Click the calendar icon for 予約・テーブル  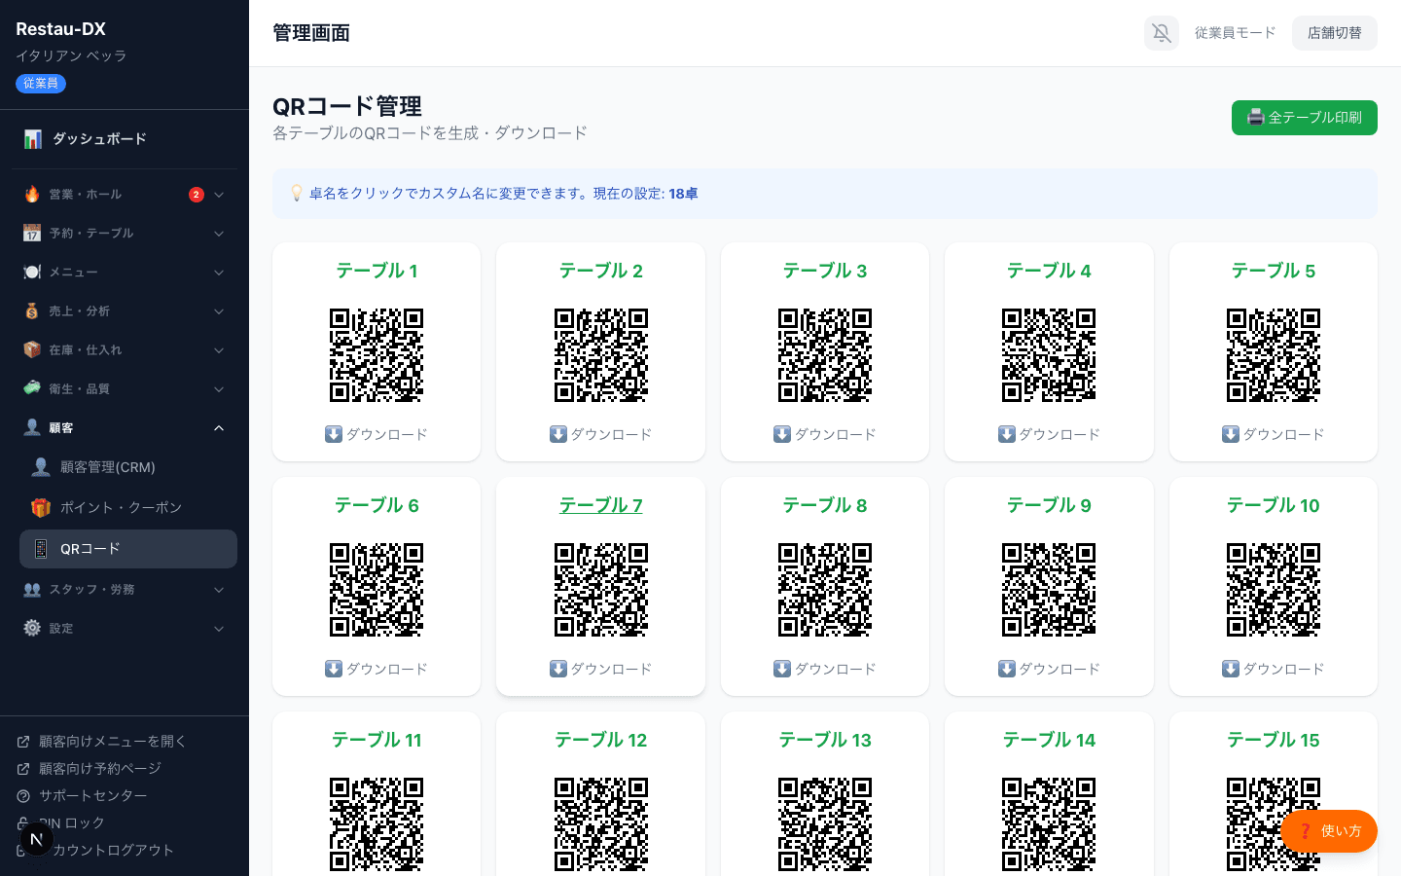(32, 234)
